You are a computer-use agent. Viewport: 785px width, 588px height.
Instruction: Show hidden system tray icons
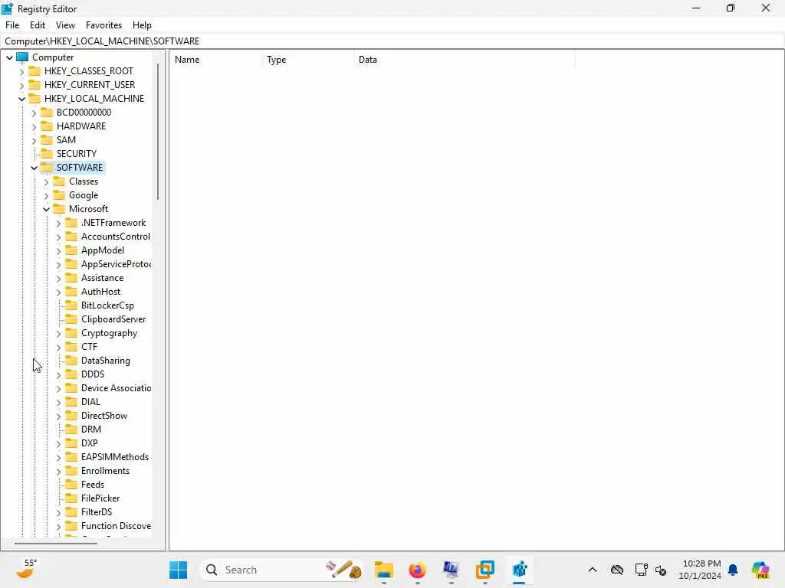point(593,570)
